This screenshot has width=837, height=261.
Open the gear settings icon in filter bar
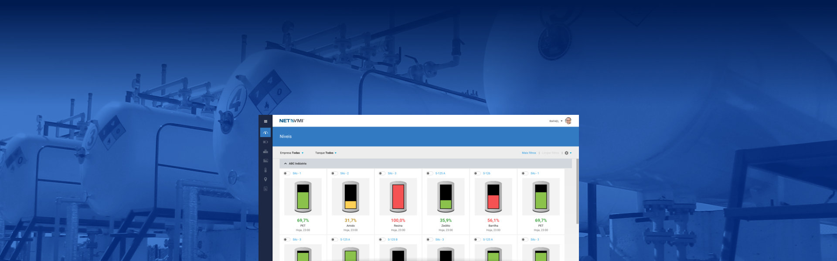point(566,153)
